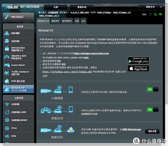Switch to the smart sync tab
Viewport: 168px width, 146px height.
(x=55, y=21)
